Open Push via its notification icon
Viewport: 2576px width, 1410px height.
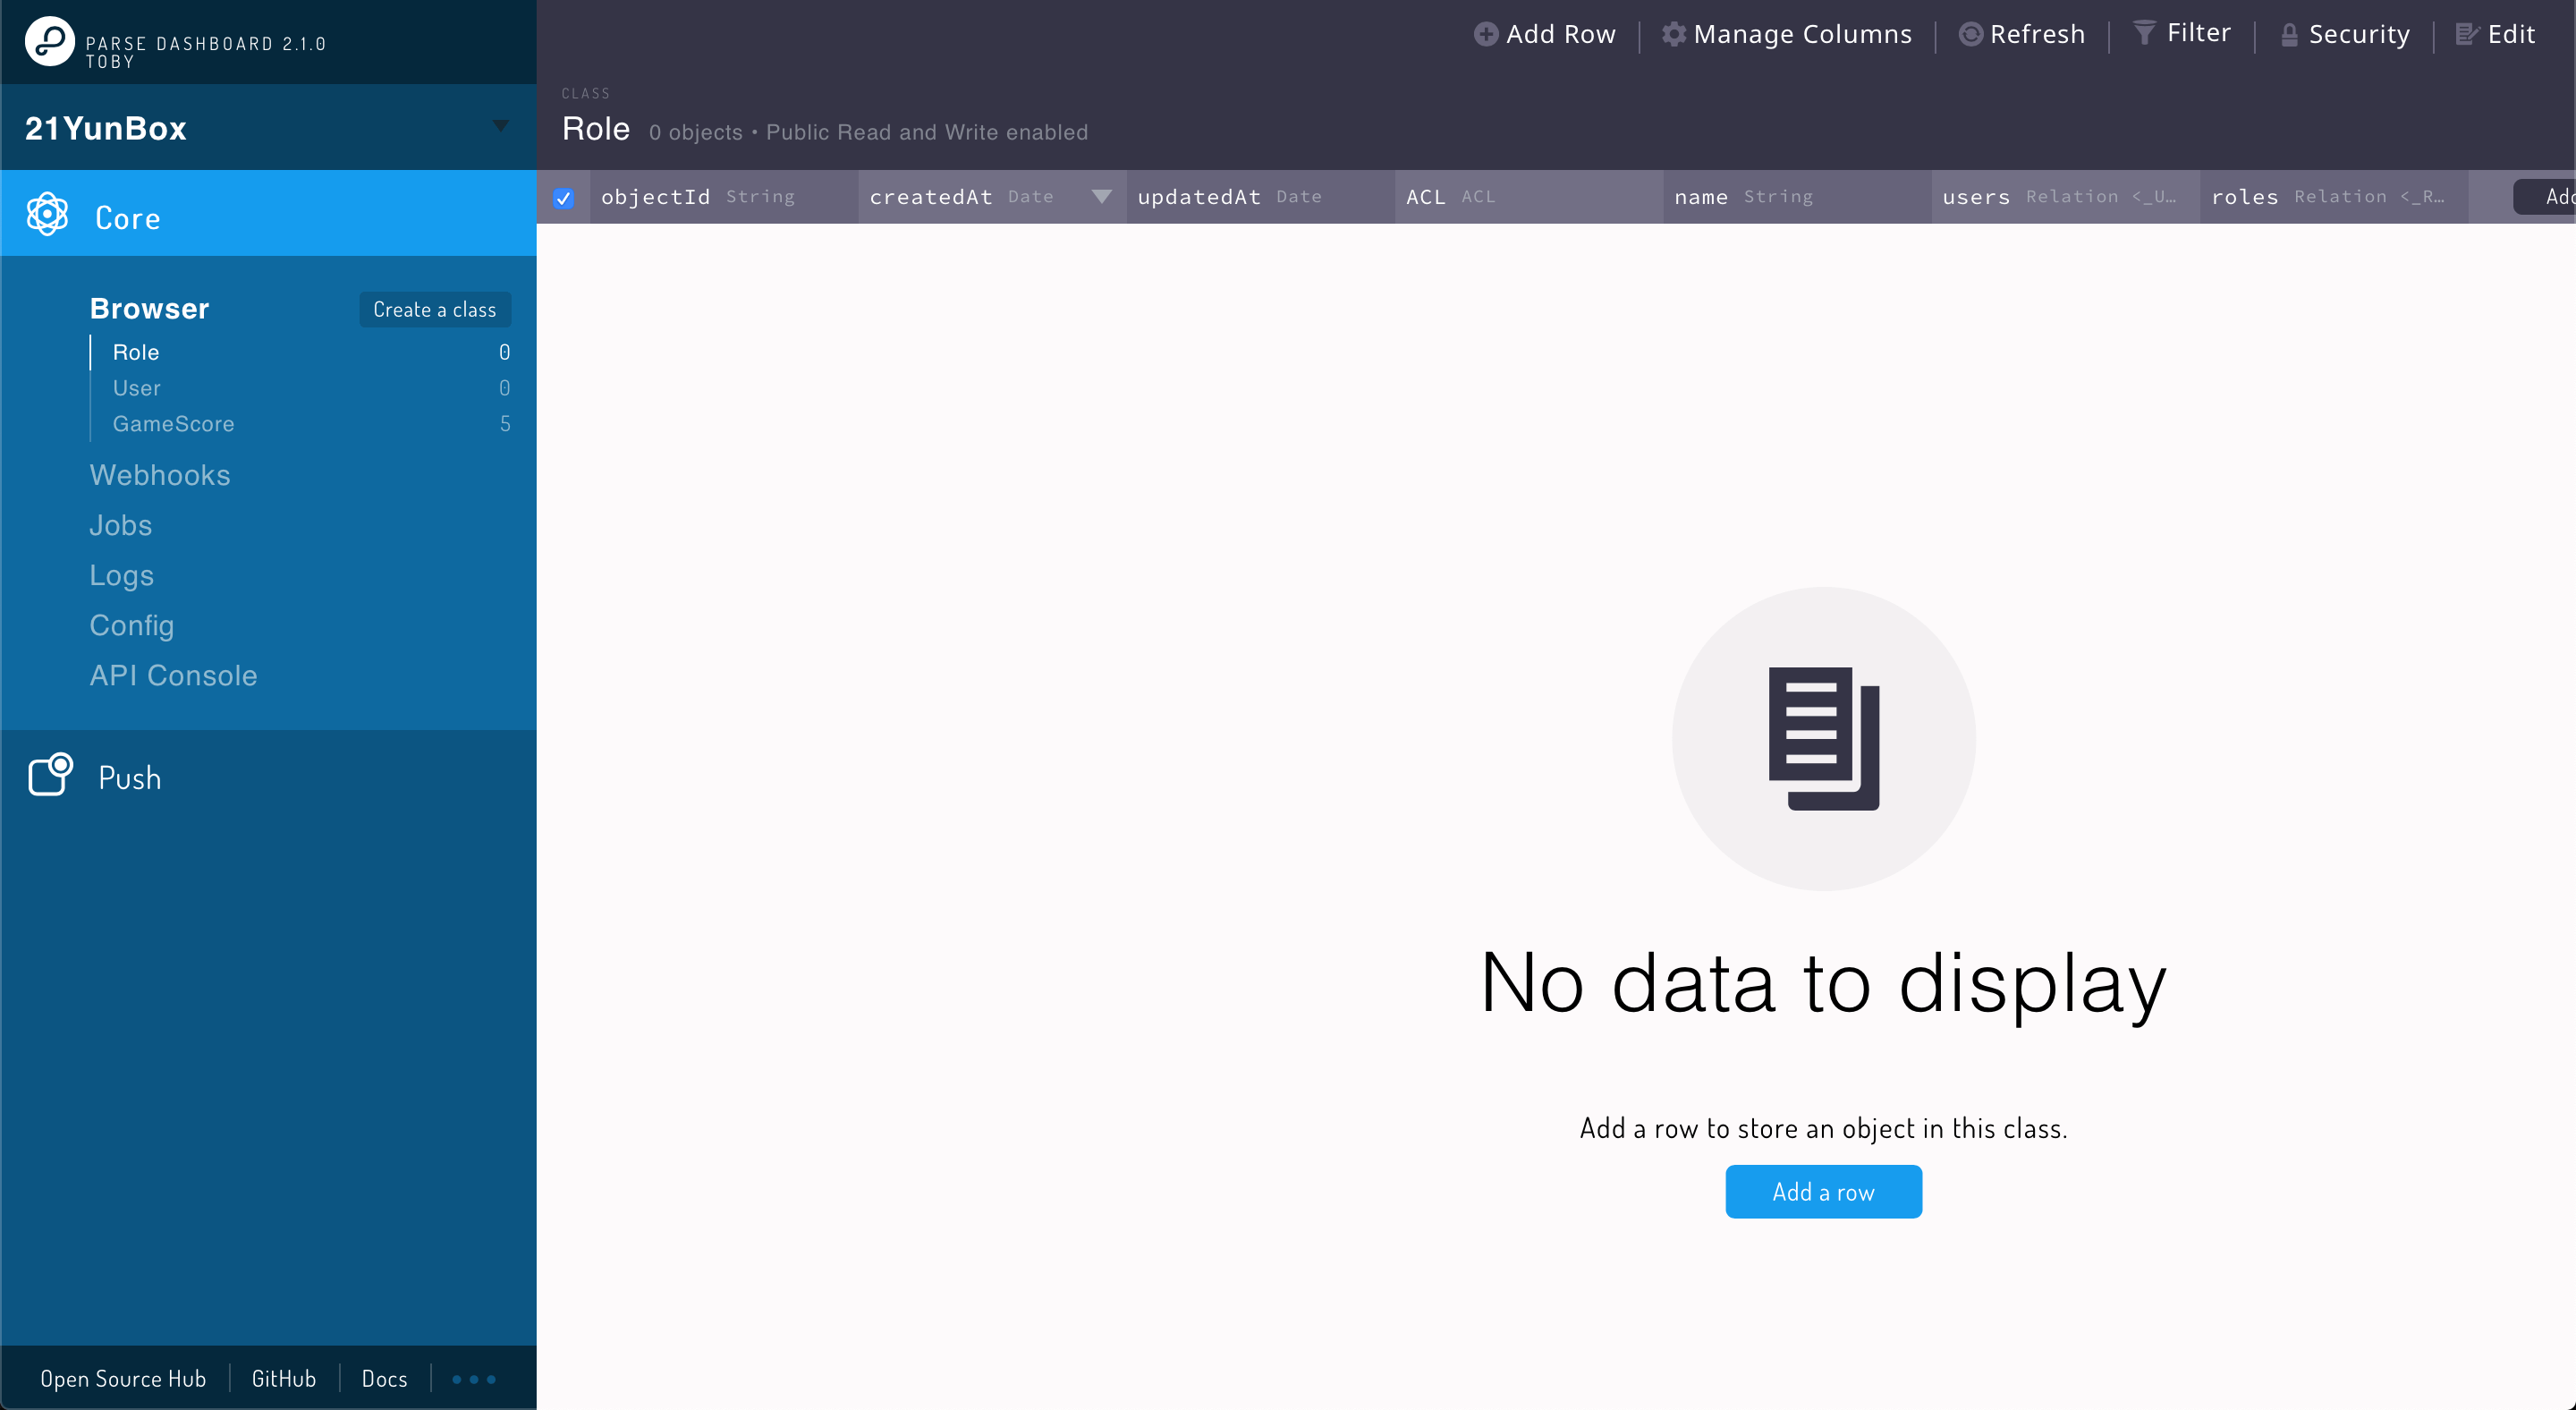tap(50, 775)
